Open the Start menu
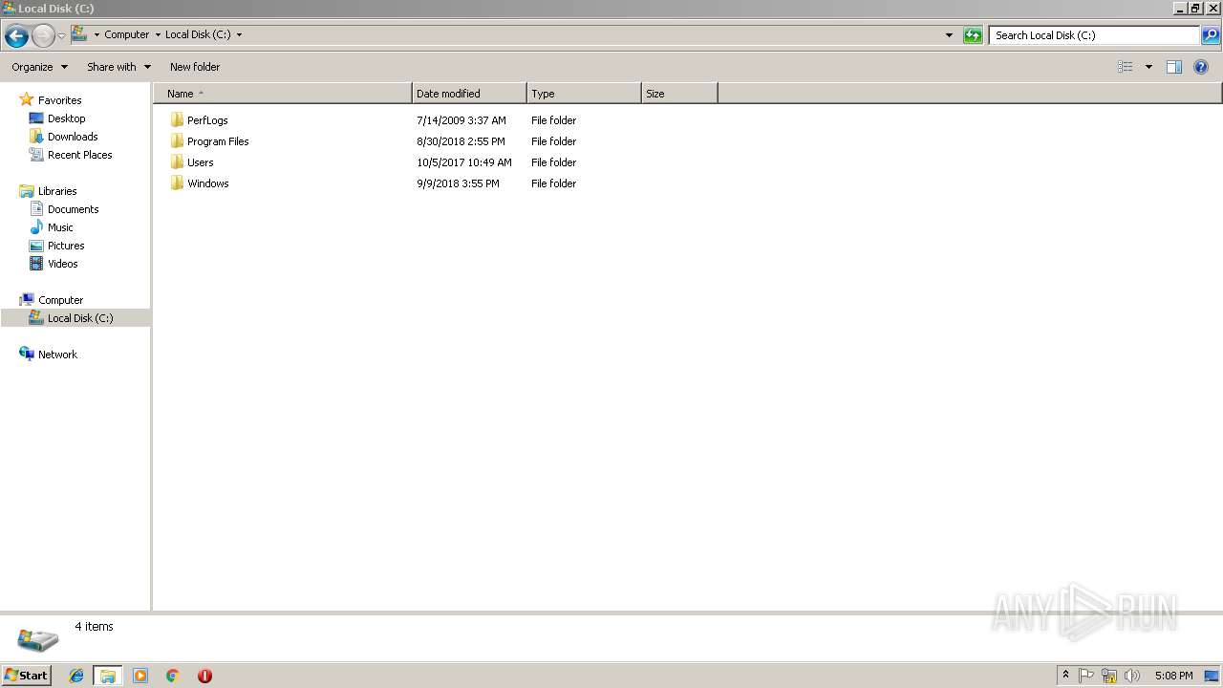1223x688 pixels. pyautogui.click(x=26, y=675)
